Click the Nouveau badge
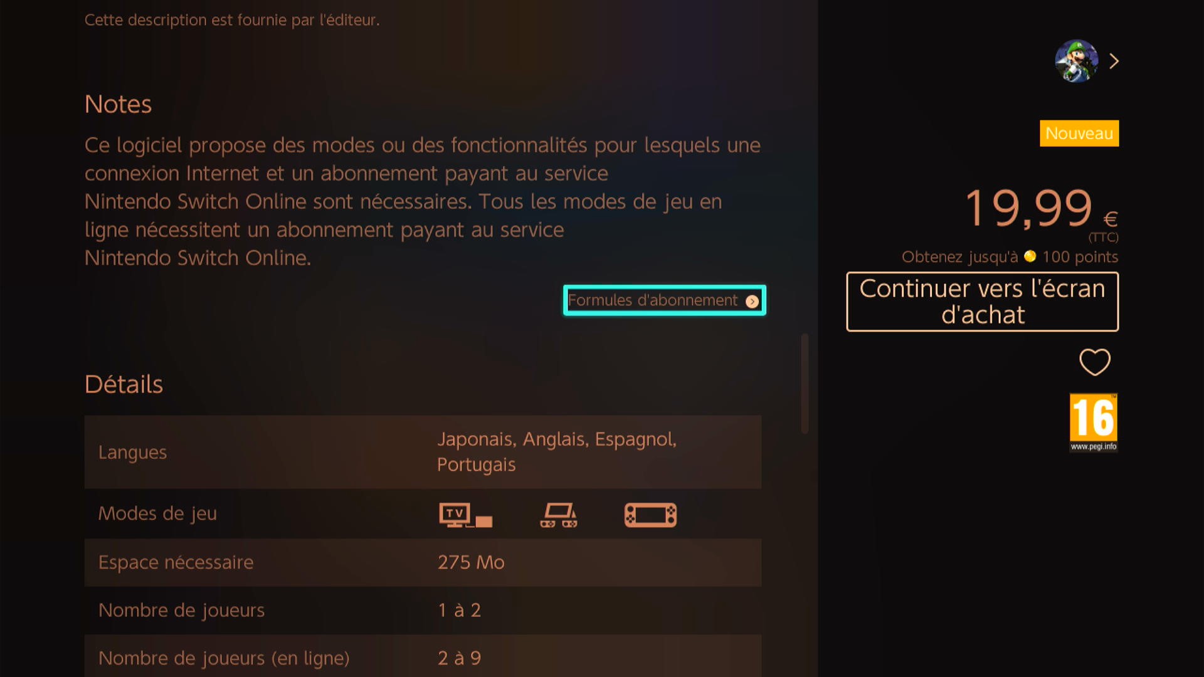 (x=1079, y=133)
